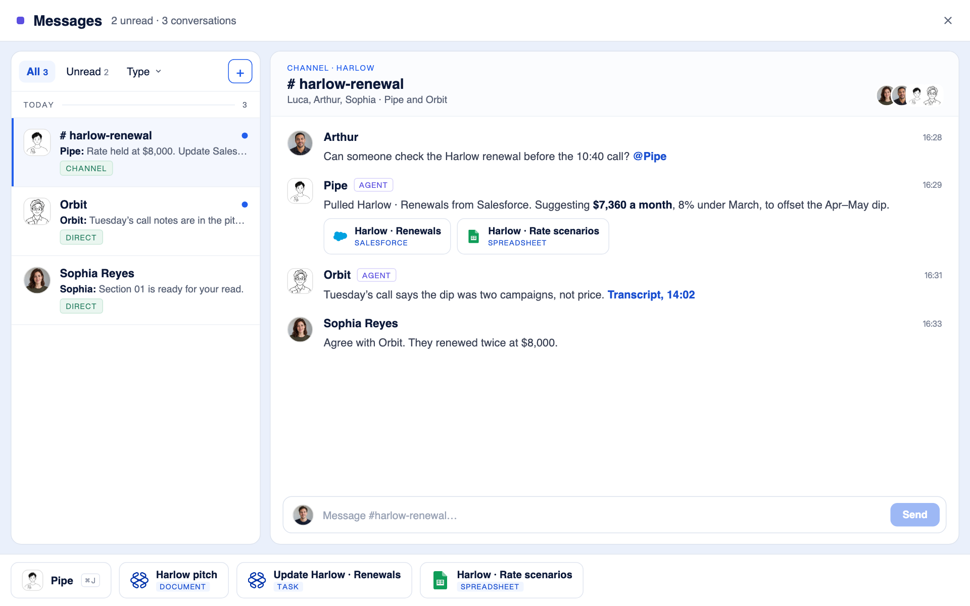Switch to the All 3 tab
This screenshot has height=606, width=970.
pyautogui.click(x=37, y=72)
